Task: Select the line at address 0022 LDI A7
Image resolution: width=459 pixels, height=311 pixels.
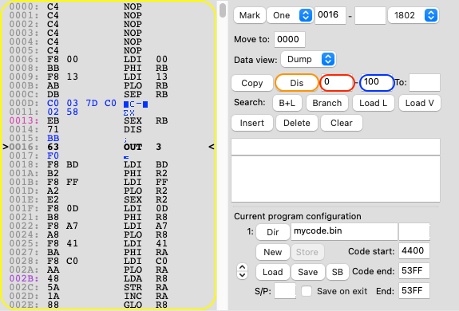Action: [x=109, y=226]
